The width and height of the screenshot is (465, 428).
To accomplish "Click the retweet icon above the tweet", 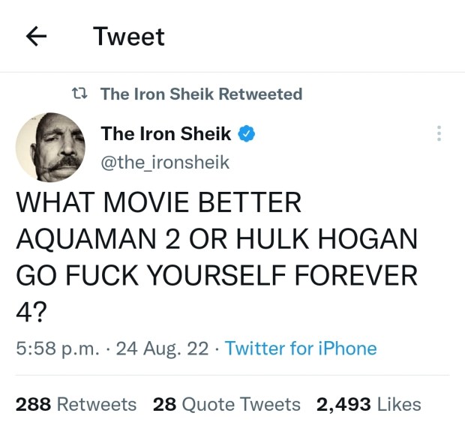I will [x=78, y=94].
